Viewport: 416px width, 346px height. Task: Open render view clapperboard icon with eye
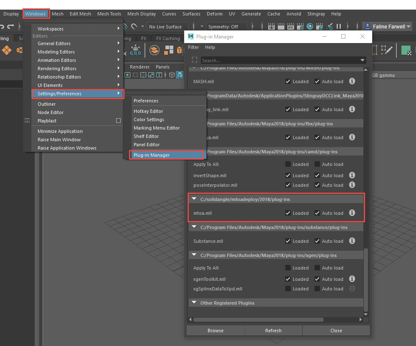271,26
